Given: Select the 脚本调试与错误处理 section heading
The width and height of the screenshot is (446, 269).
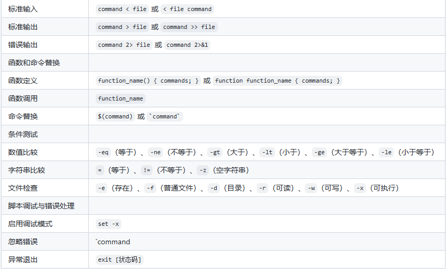Looking at the screenshot, I should click(x=41, y=206).
